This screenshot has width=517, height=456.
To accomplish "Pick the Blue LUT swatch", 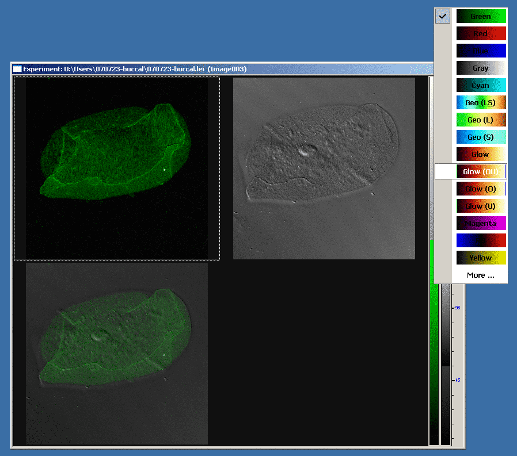I will coord(481,51).
